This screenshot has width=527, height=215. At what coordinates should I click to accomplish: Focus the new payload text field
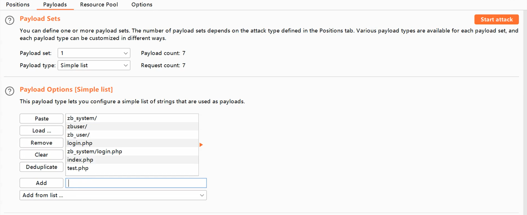coord(136,183)
